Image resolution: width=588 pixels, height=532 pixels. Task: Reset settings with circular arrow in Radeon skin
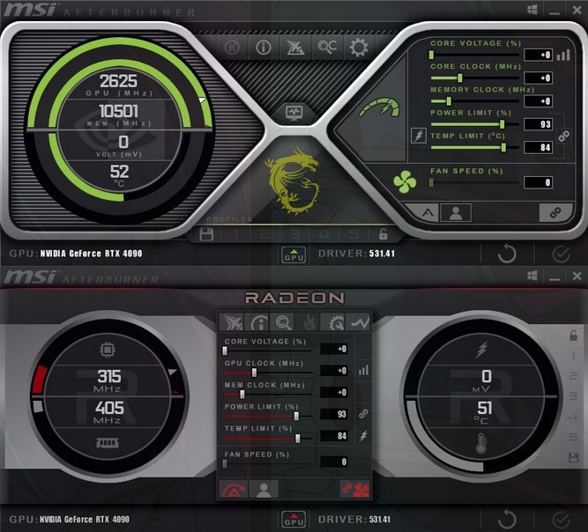pyautogui.click(x=507, y=520)
